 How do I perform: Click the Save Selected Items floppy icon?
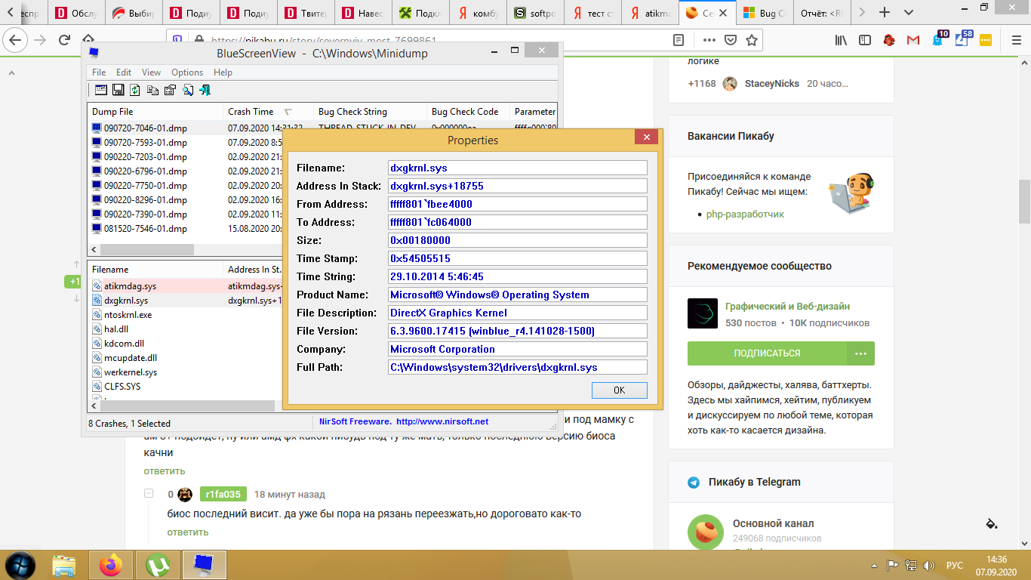118,90
